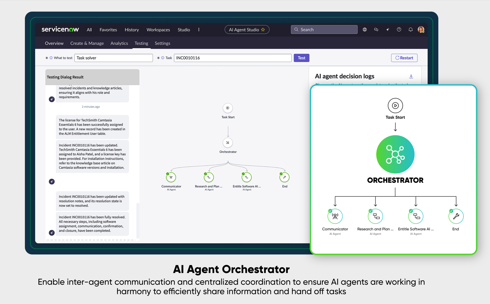Viewport: 490px width, 304px height.
Task: Open the notifications bell
Action: click(410, 30)
